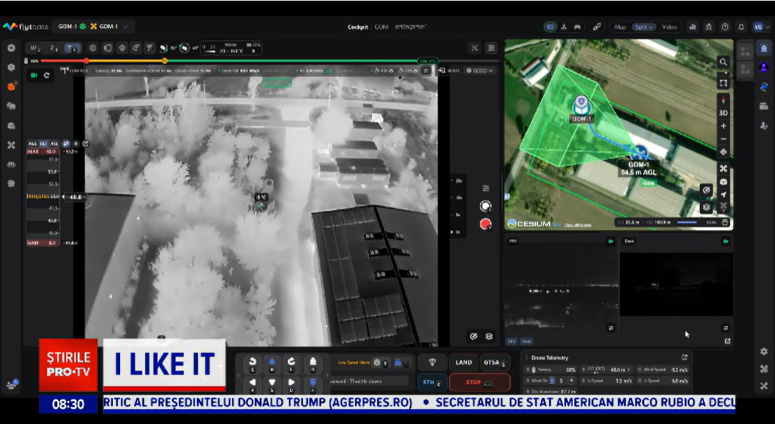The image size is (775, 424).
Task: Search the map with magnifier icon
Action: [x=723, y=62]
